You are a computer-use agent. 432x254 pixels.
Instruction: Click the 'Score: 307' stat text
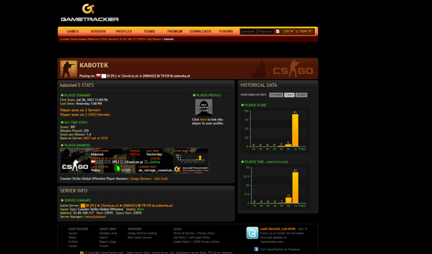point(67,127)
